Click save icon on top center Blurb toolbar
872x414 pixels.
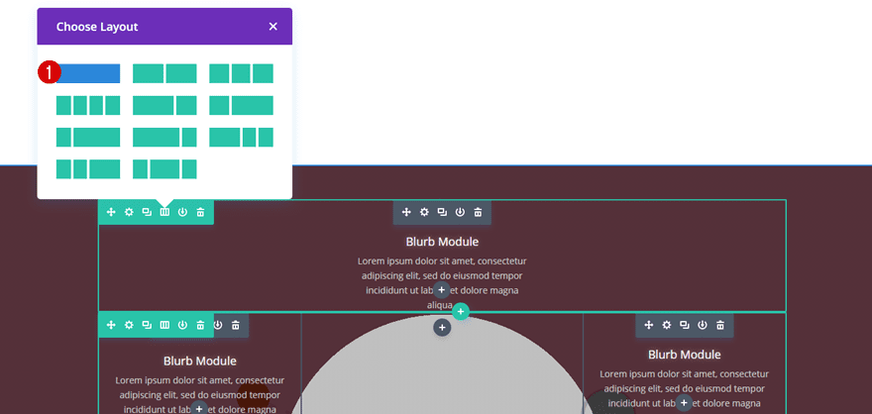click(460, 212)
